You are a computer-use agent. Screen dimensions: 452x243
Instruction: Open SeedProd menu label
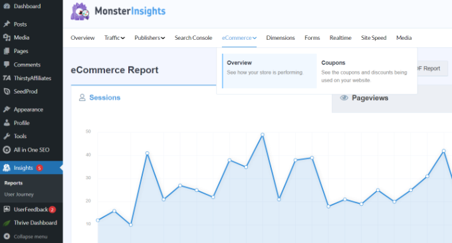point(26,91)
